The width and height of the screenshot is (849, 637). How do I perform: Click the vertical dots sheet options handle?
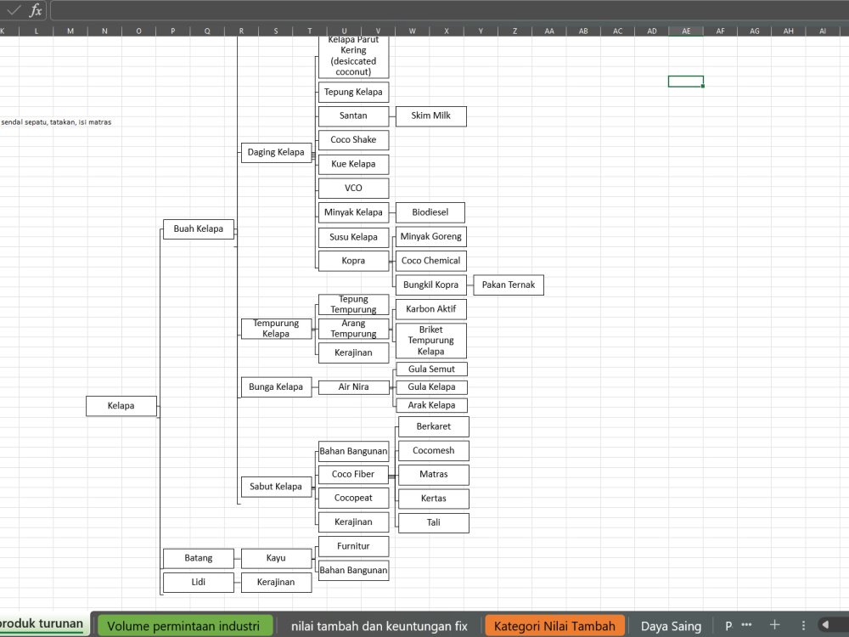point(803,625)
